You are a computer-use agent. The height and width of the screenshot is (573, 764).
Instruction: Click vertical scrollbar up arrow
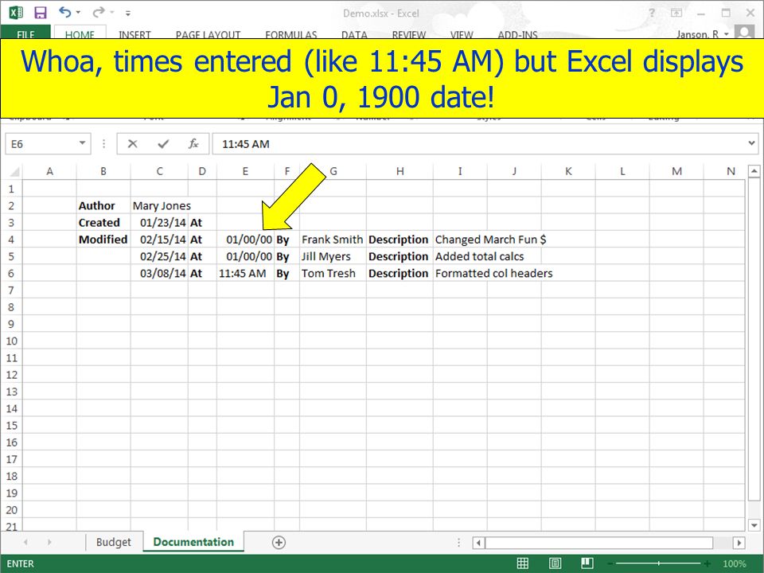pyautogui.click(x=754, y=171)
